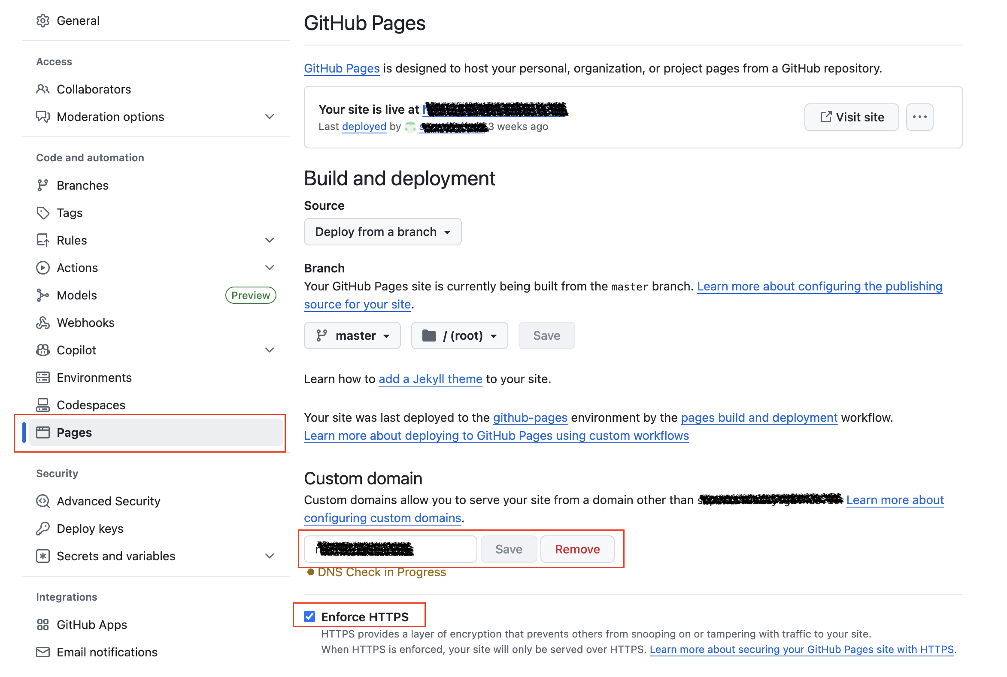Viewport: 1007px width, 677px height.
Task: Expand Secrets and variables chevron
Action: [x=270, y=556]
